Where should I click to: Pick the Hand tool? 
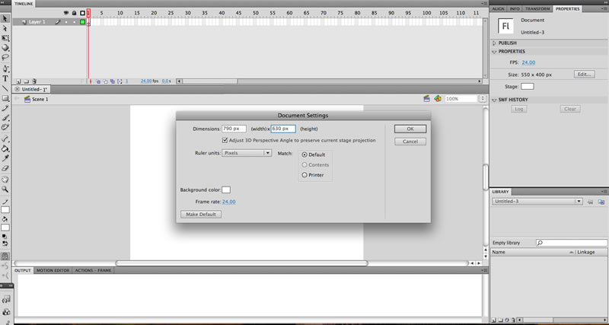[x=5, y=179]
